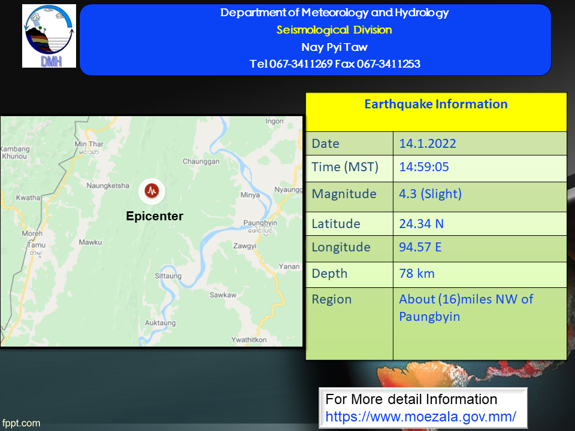Click 'Min Thar' label on map
This screenshot has height=431, width=575.
click(x=89, y=144)
